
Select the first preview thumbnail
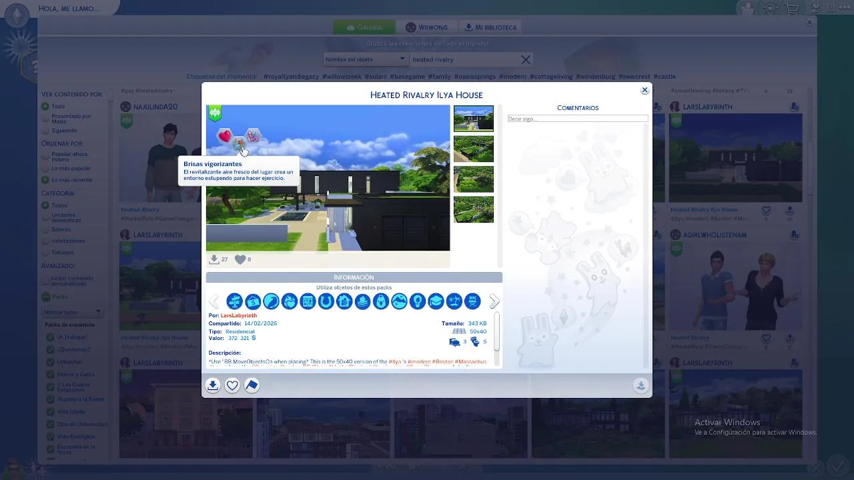coord(474,119)
